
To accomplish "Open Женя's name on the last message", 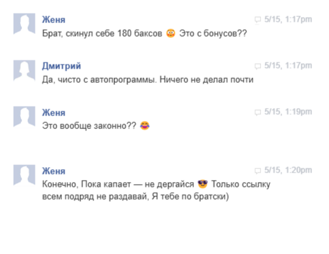I will tap(54, 171).
